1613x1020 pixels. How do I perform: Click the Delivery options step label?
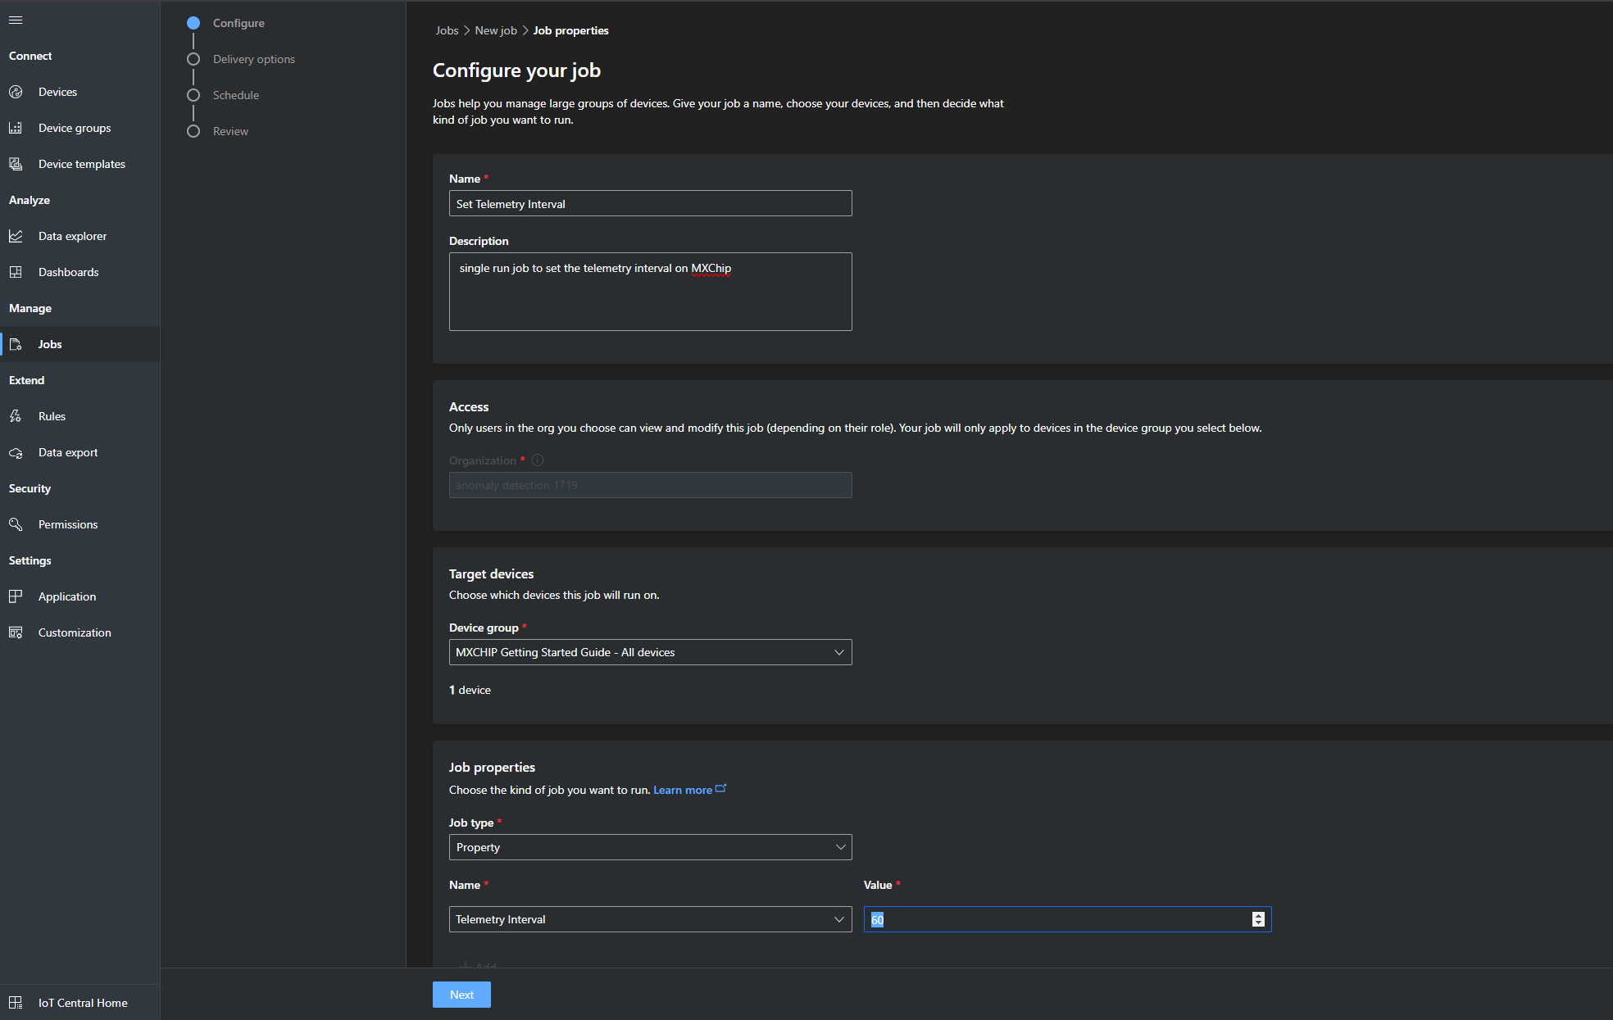254,59
